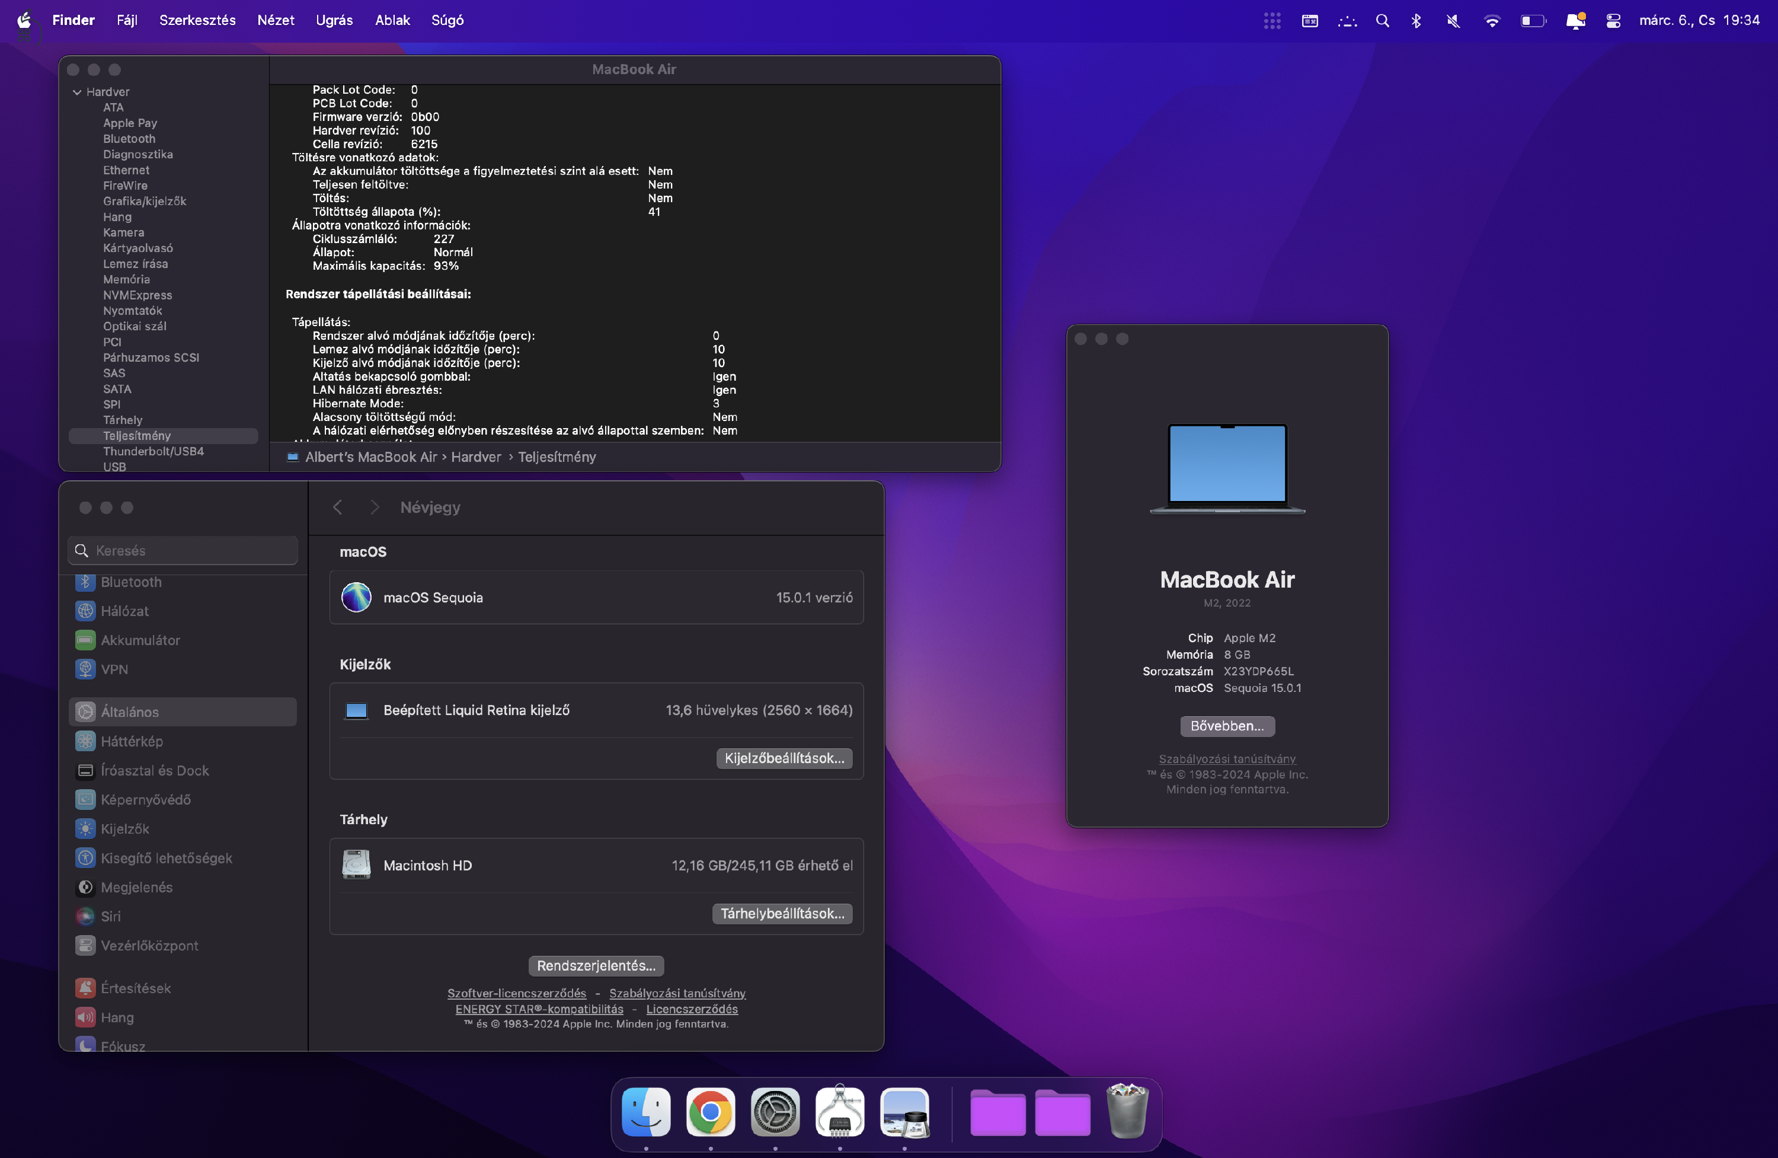Open Preview app from the Dock
Image resolution: width=1778 pixels, height=1158 pixels.
pos(904,1112)
